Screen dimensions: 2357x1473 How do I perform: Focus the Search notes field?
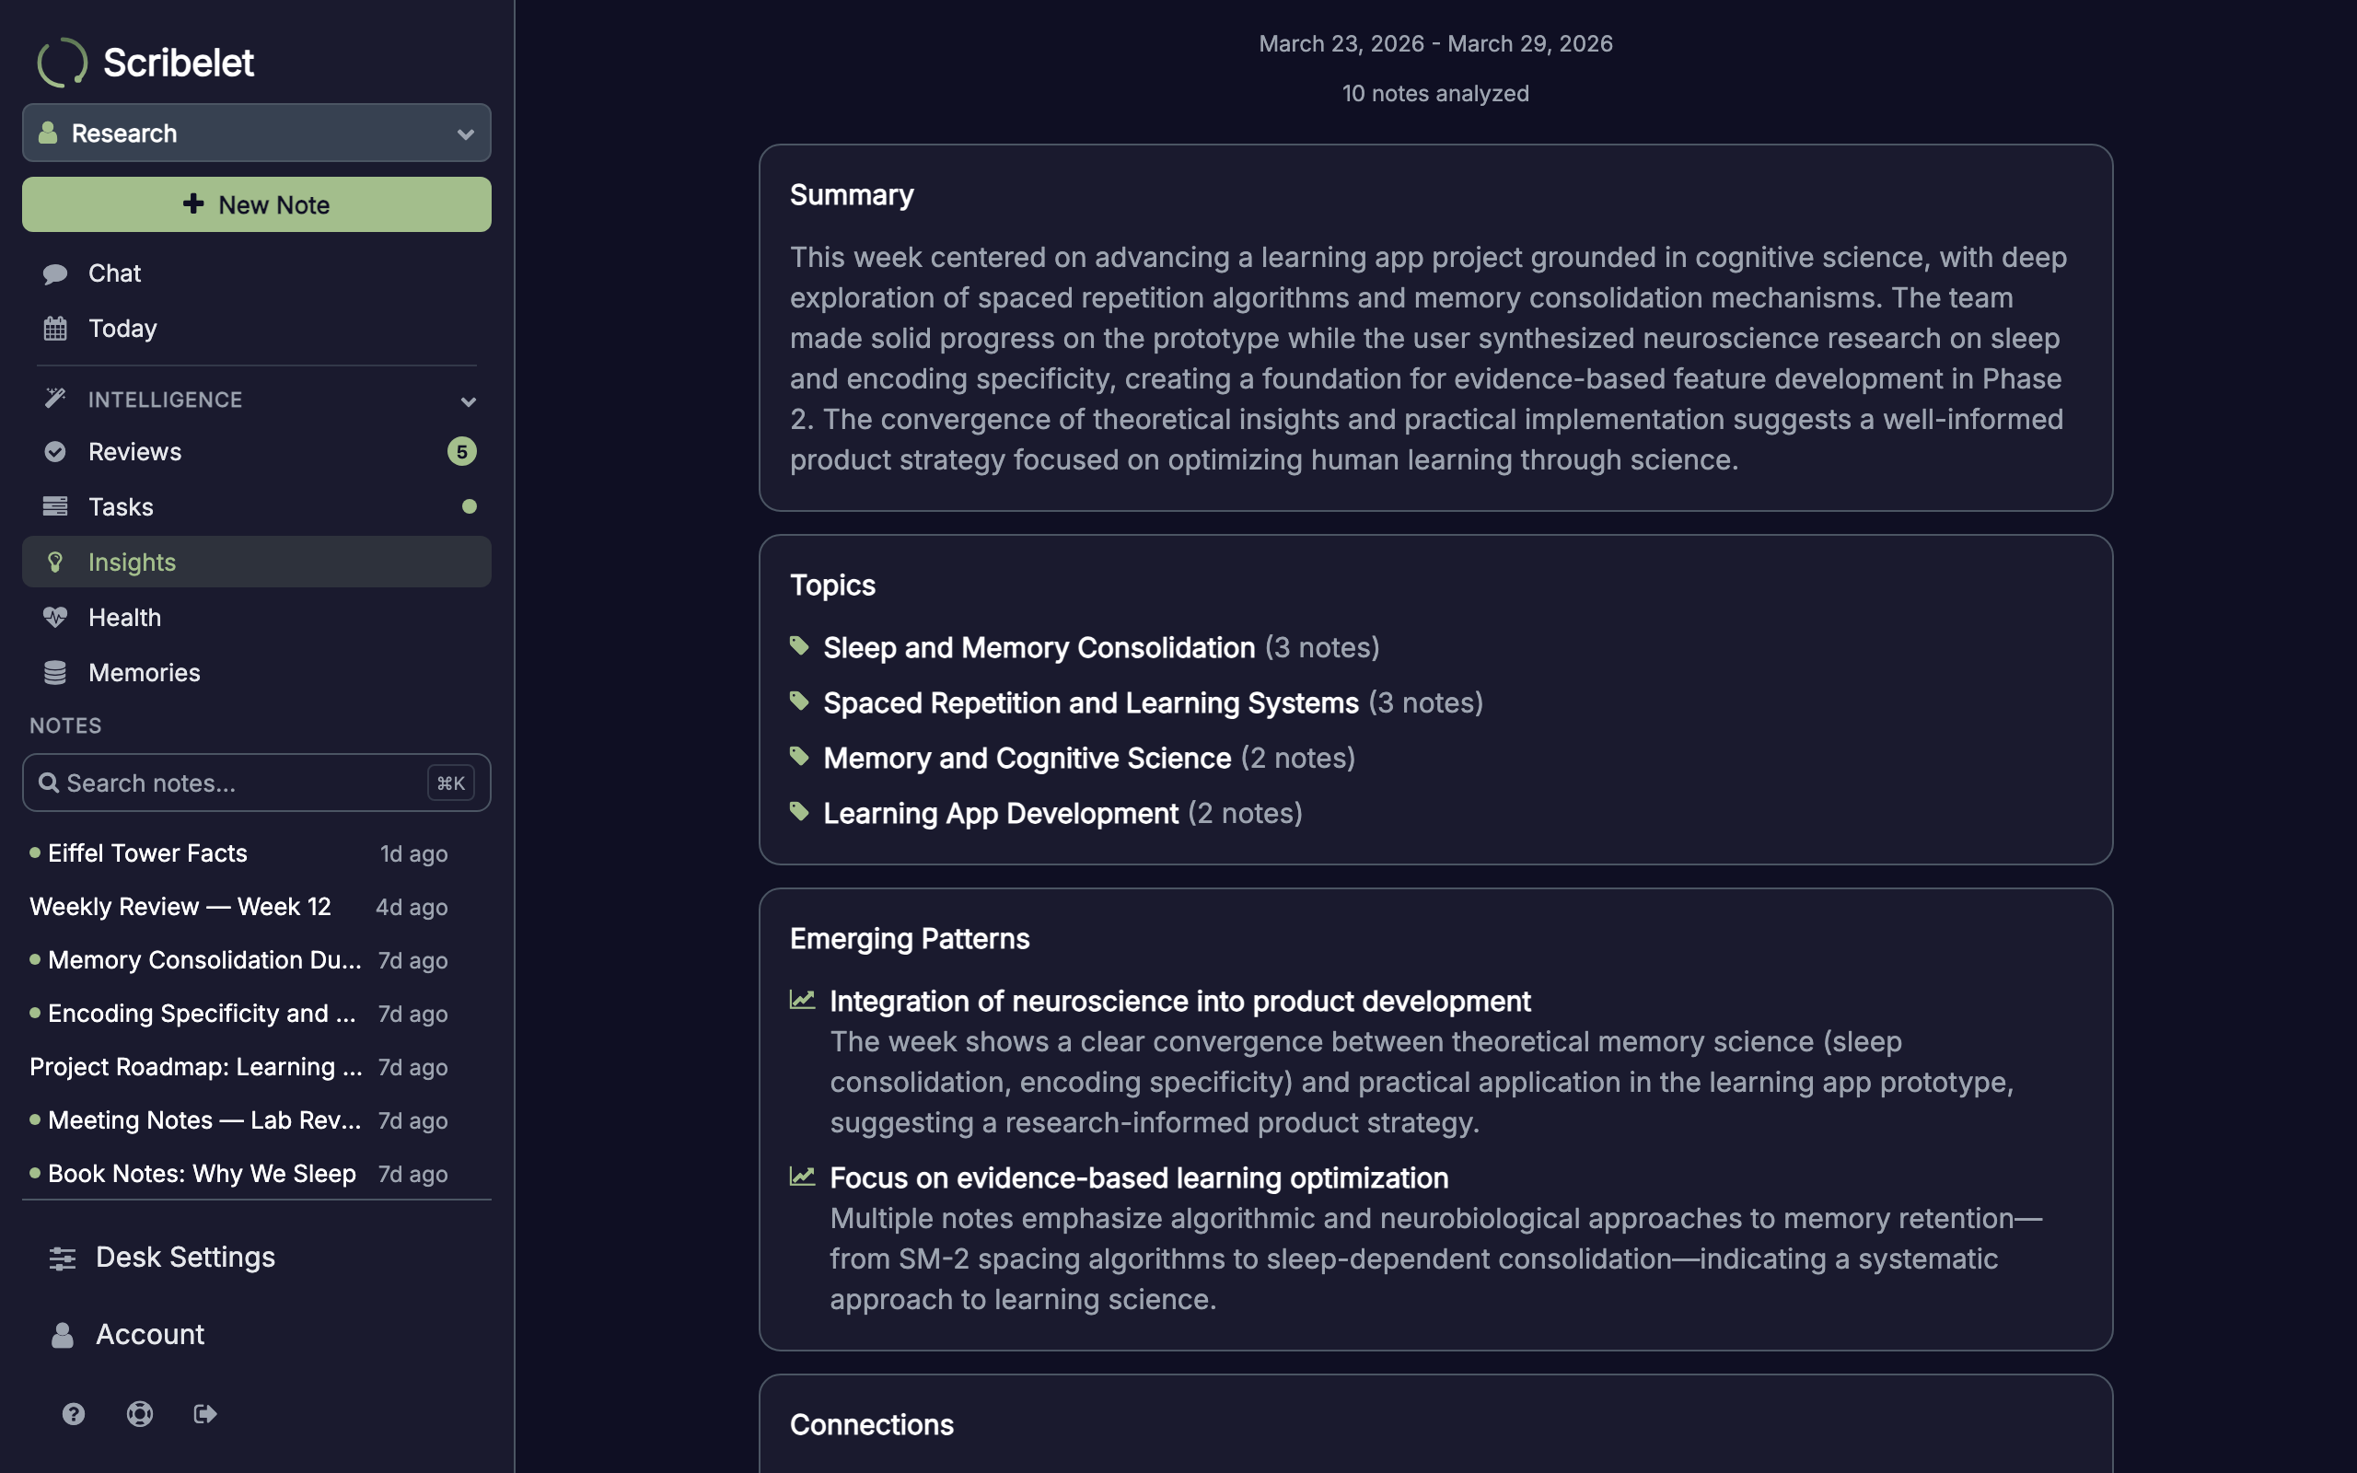point(256,783)
